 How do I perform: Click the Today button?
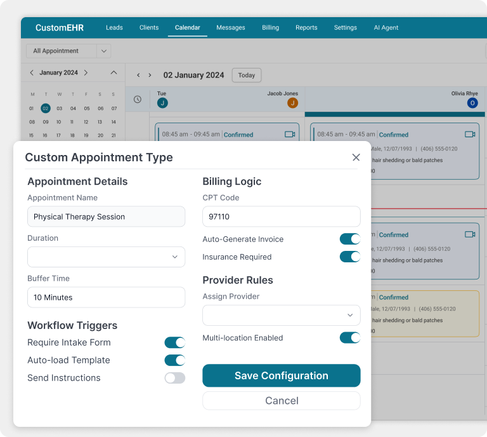pos(247,76)
